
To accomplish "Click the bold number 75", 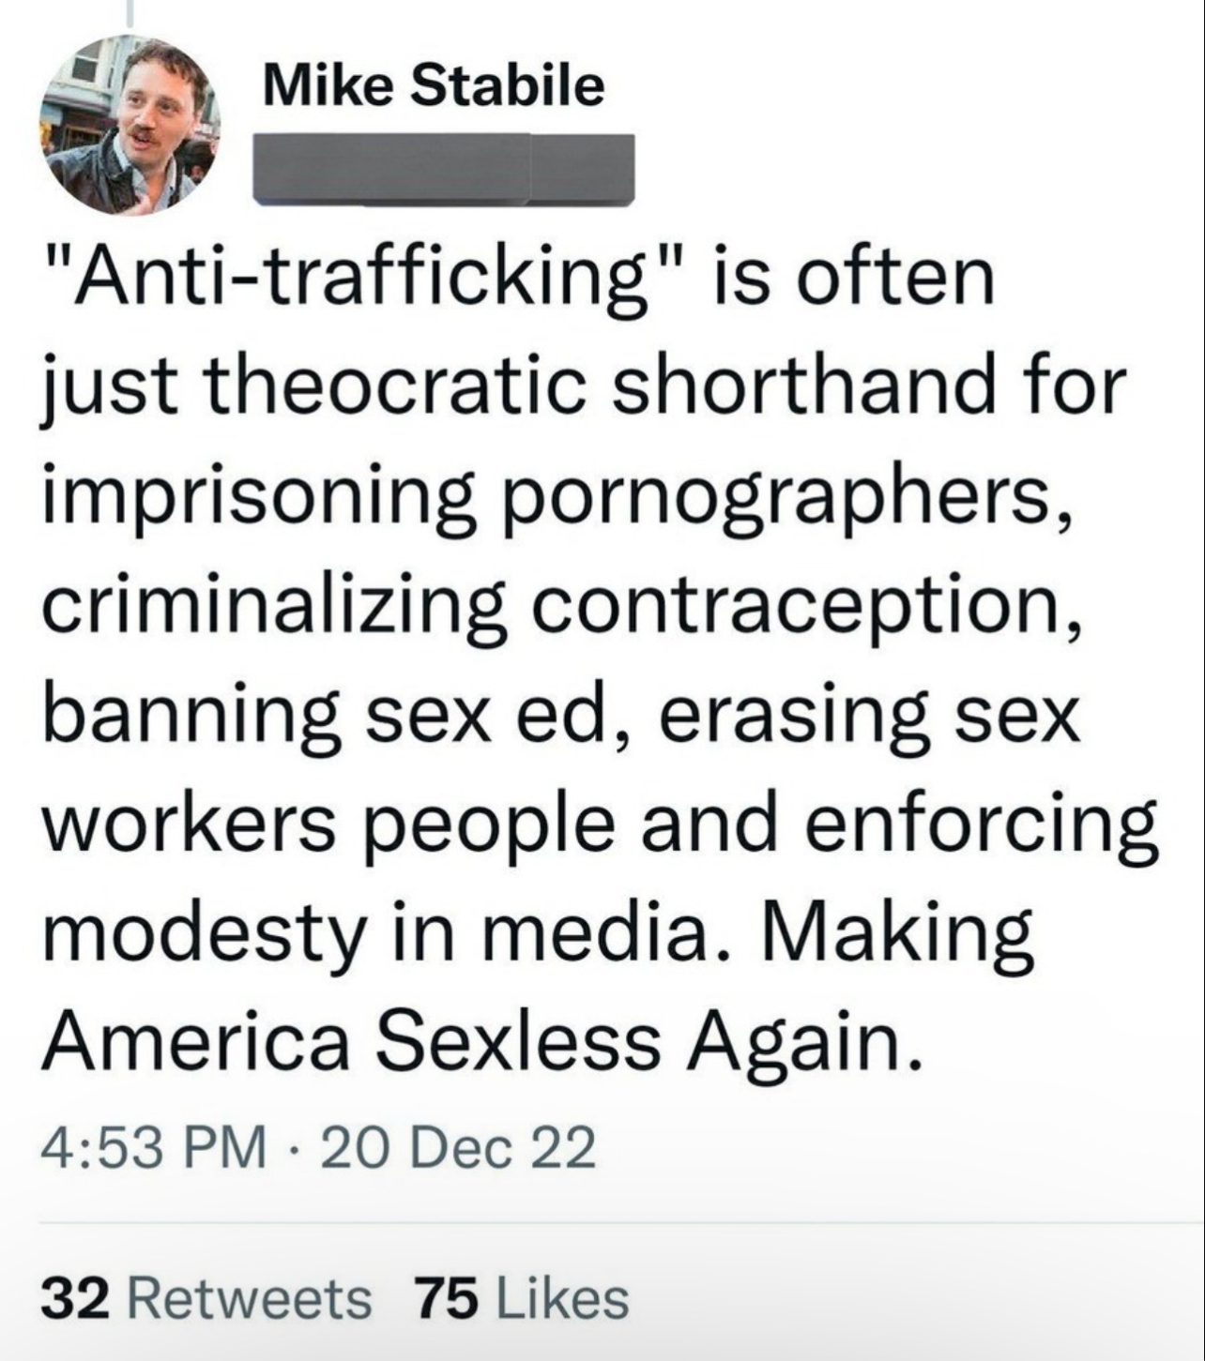I will tap(447, 1298).
